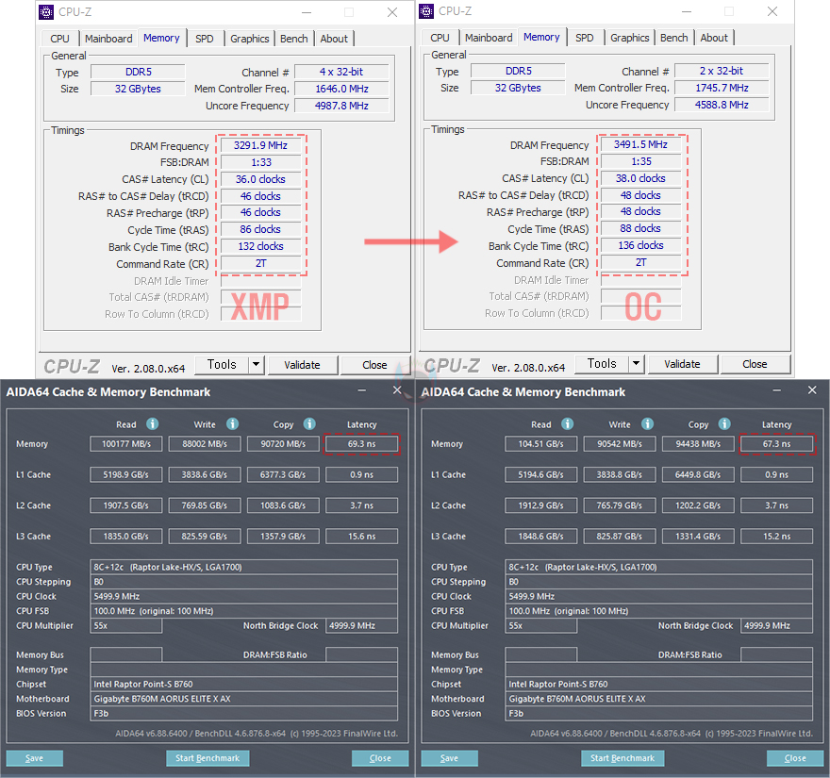Click Copy info icon in left AIDA64 window
This screenshot has height=778, width=830.
click(309, 424)
